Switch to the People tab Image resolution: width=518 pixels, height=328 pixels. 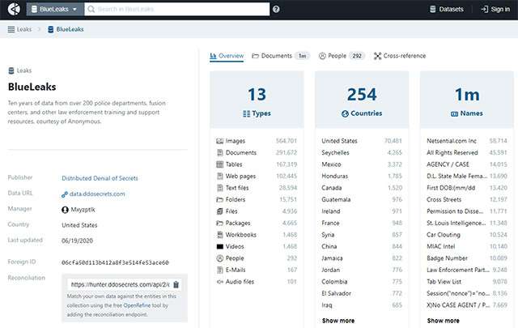click(x=342, y=56)
